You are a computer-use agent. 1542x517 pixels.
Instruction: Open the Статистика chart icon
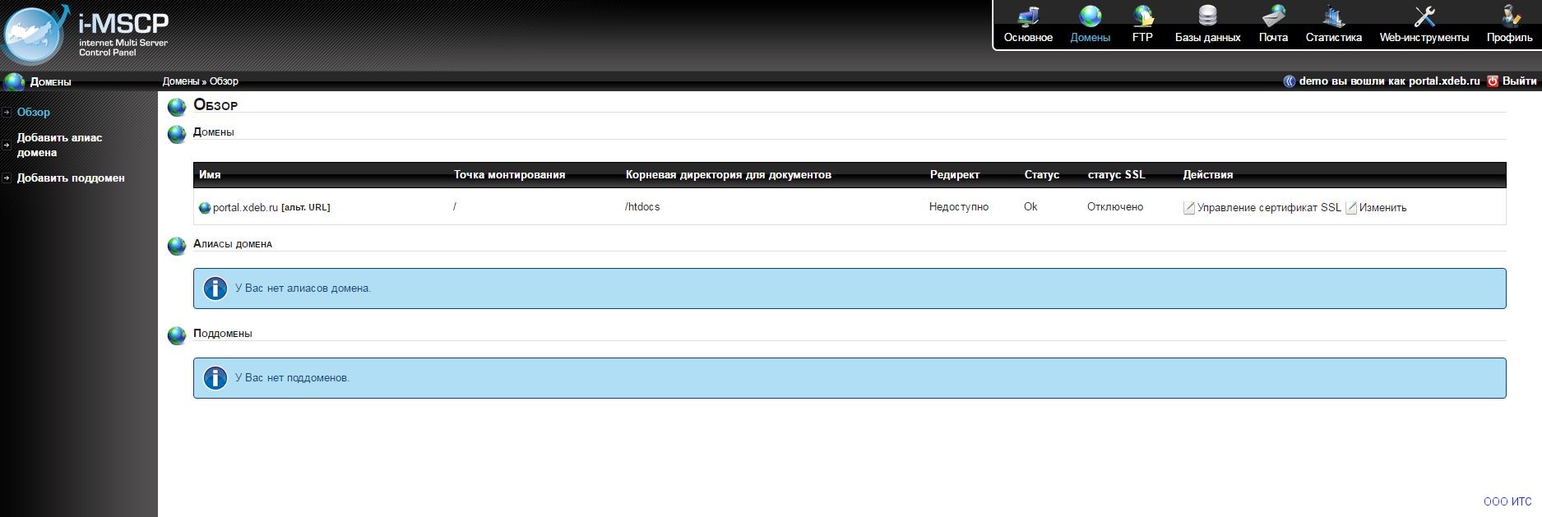(1333, 16)
